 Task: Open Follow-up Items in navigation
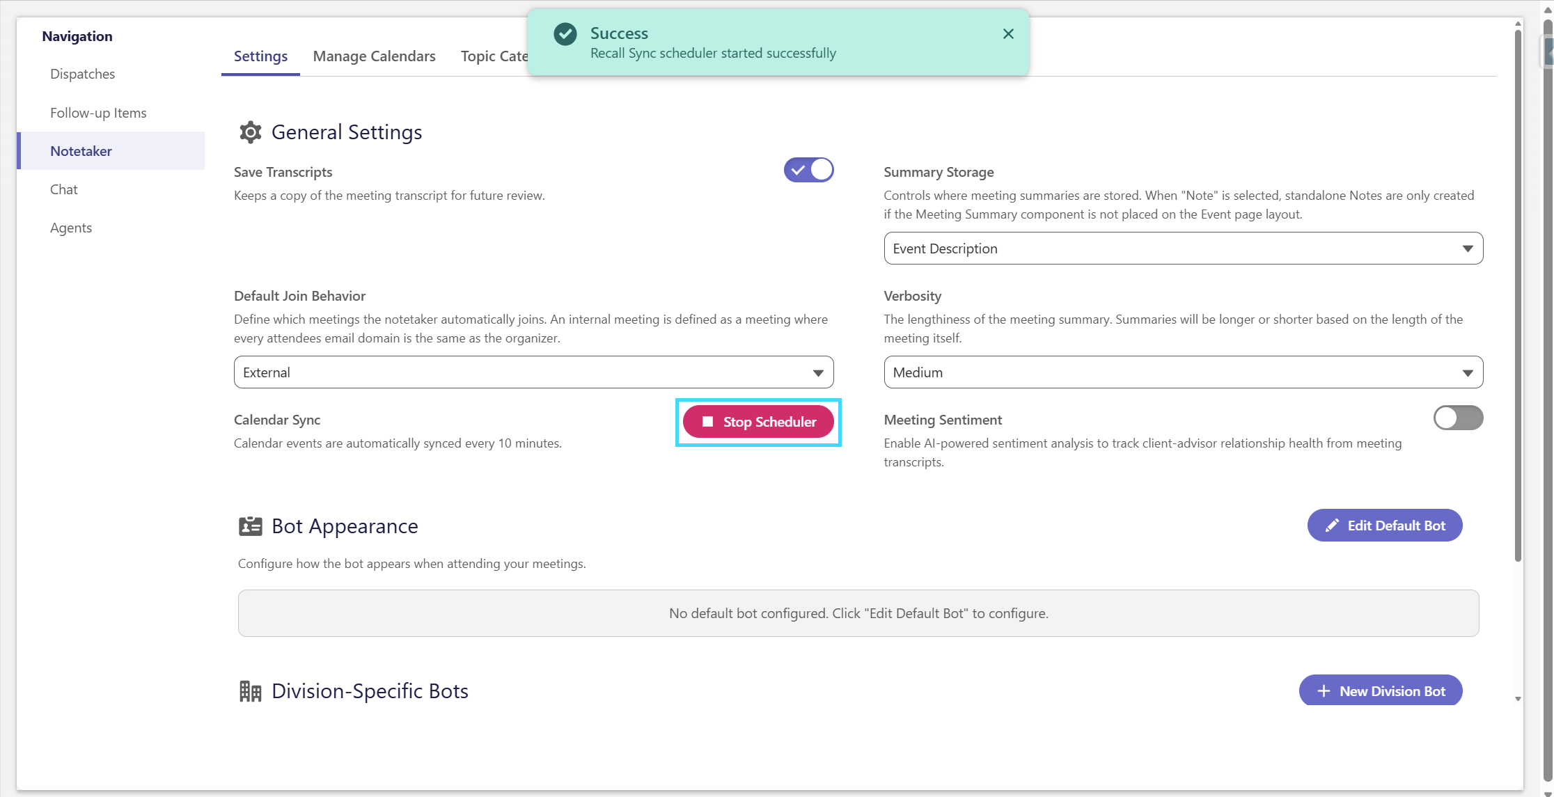[x=98, y=113]
